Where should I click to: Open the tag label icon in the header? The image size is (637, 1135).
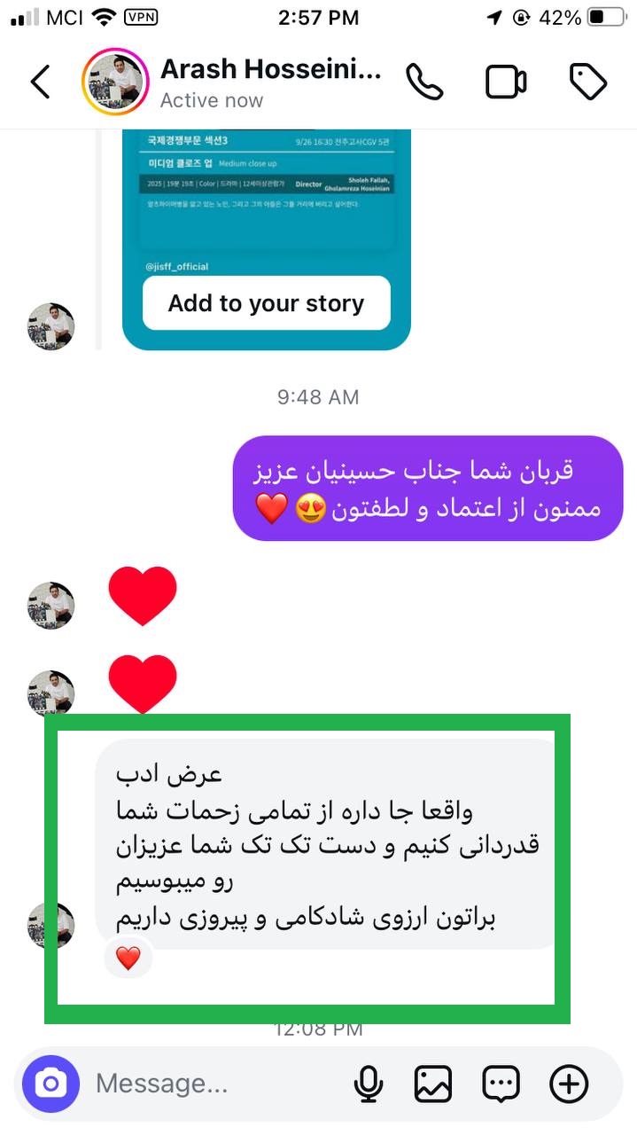point(587,82)
